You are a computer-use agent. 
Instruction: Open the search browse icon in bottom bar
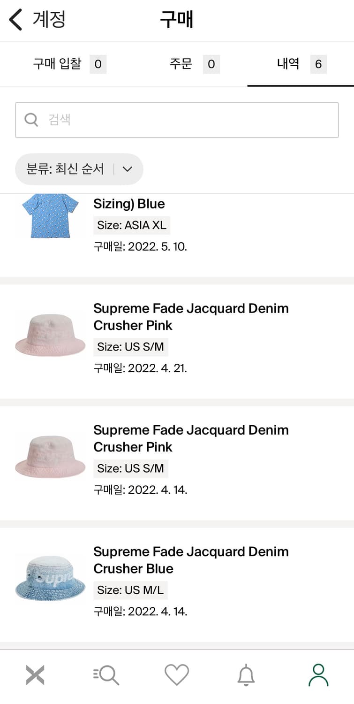pyautogui.click(x=106, y=675)
